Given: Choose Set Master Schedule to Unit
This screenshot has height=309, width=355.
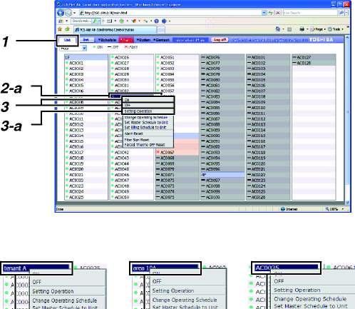Looking at the screenshot, I should pyautogui.click(x=148, y=122).
